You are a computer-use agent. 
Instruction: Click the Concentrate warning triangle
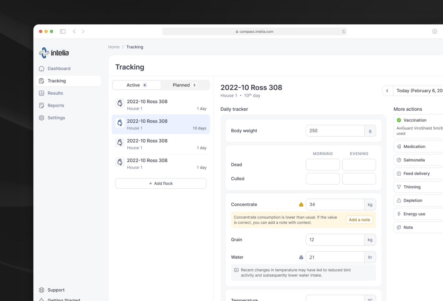(x=301, y=204)
